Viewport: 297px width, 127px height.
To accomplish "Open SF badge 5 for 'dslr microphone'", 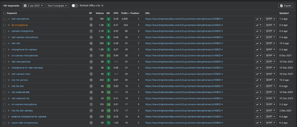I will [91, 19].
